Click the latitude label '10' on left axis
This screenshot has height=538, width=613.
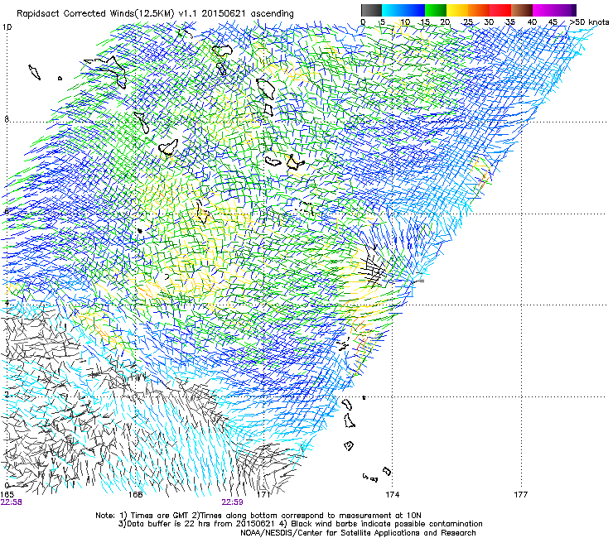(7, 27)
